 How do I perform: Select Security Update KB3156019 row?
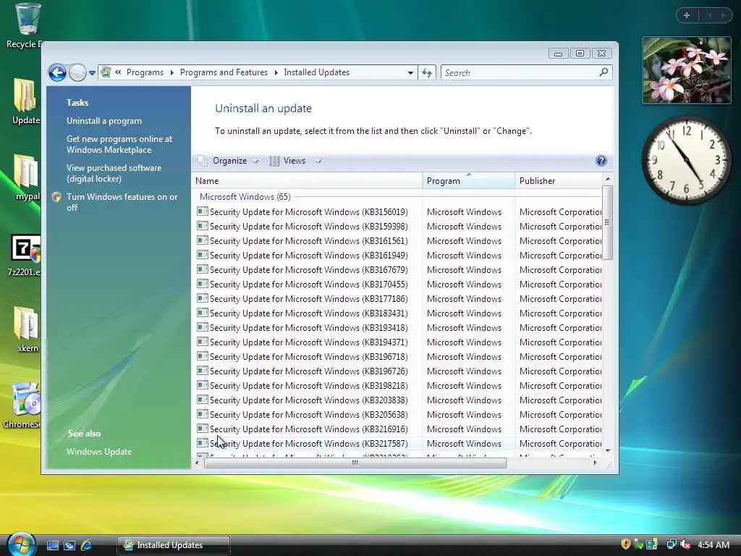tap(399, 212)
